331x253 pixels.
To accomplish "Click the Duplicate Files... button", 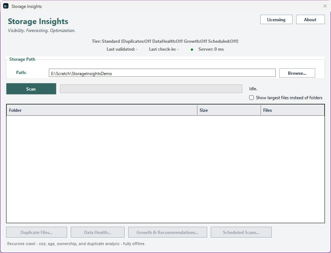I will pos(37,232).
